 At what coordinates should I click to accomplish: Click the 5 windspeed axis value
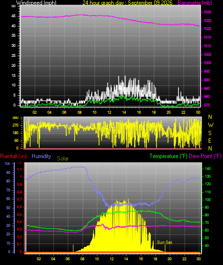(14, 95)
